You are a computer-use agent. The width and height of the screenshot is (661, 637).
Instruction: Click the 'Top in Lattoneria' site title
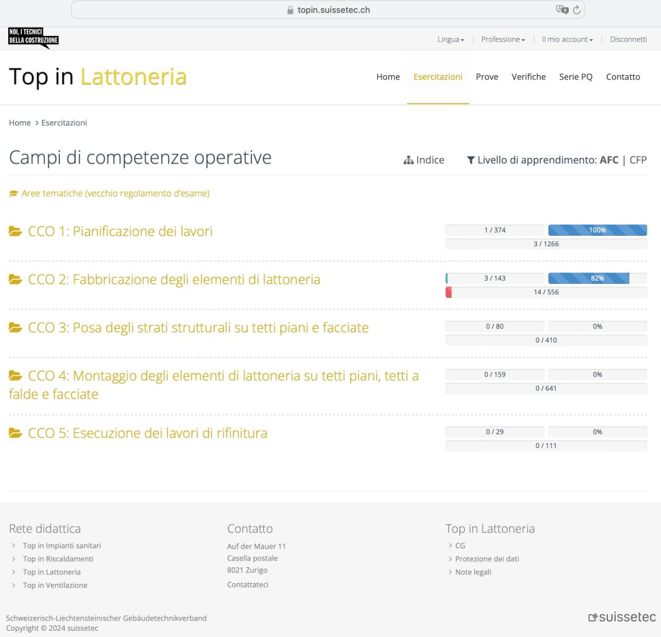98,77
